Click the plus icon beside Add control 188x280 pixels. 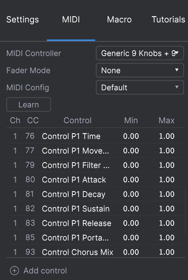[14, 270]
